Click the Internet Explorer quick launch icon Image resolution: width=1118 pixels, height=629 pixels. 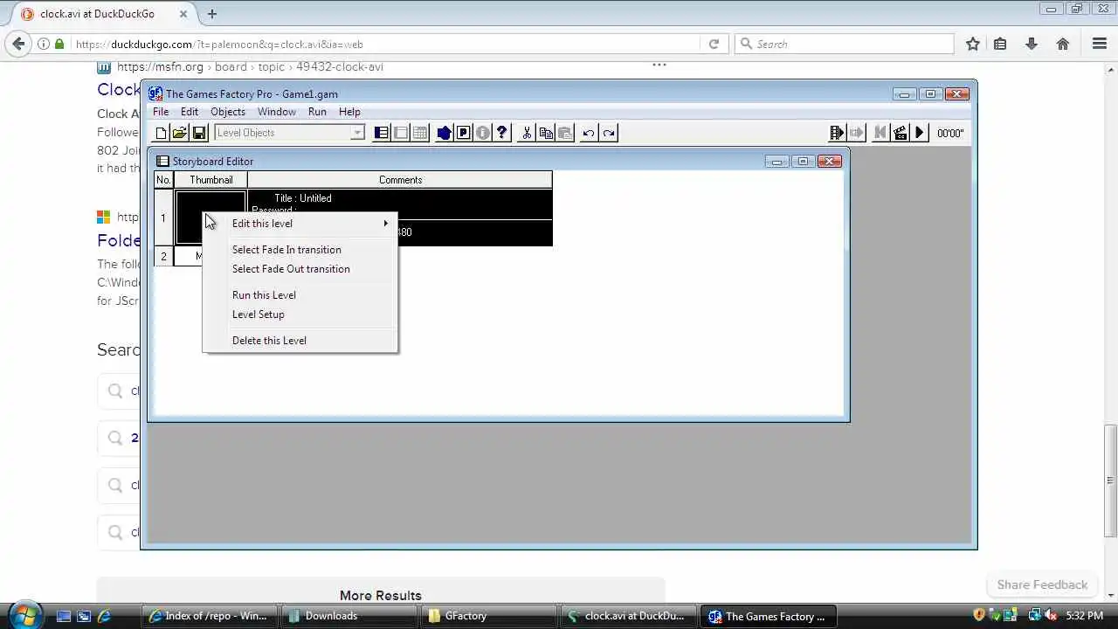(x=104, y=616)
